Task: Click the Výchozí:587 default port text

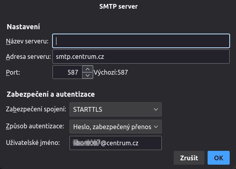Action: (x=111, y=72)
